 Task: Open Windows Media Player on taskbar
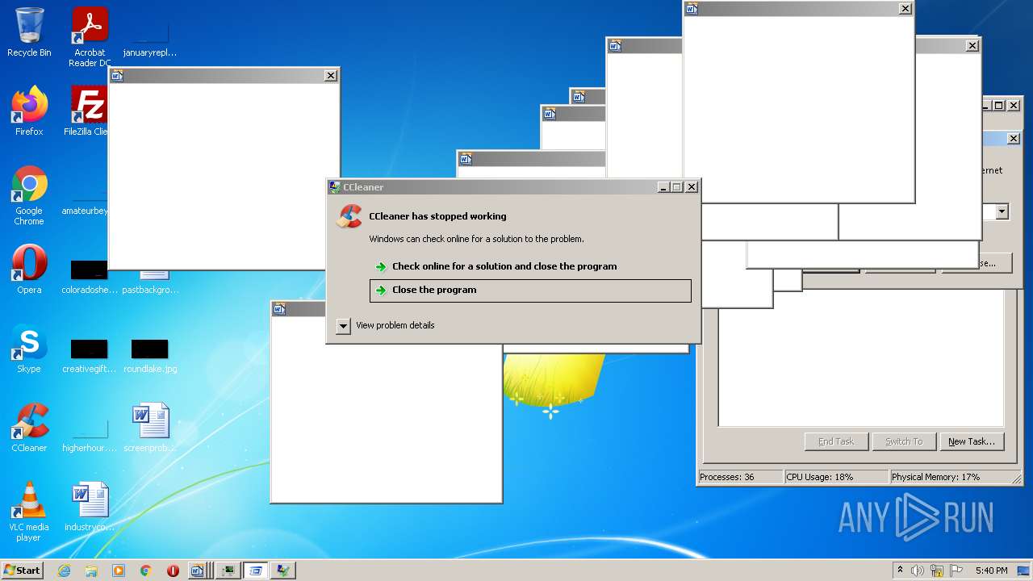[x=119, y=571]
